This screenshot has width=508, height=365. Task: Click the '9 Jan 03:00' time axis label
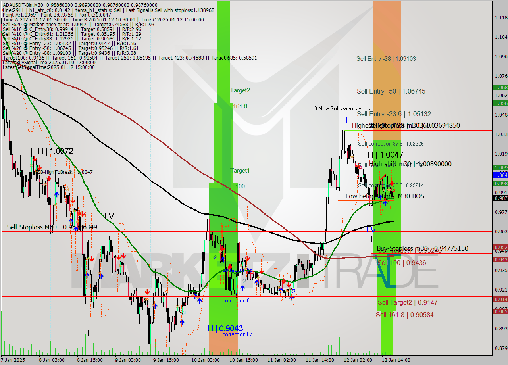tap(128, 360)
